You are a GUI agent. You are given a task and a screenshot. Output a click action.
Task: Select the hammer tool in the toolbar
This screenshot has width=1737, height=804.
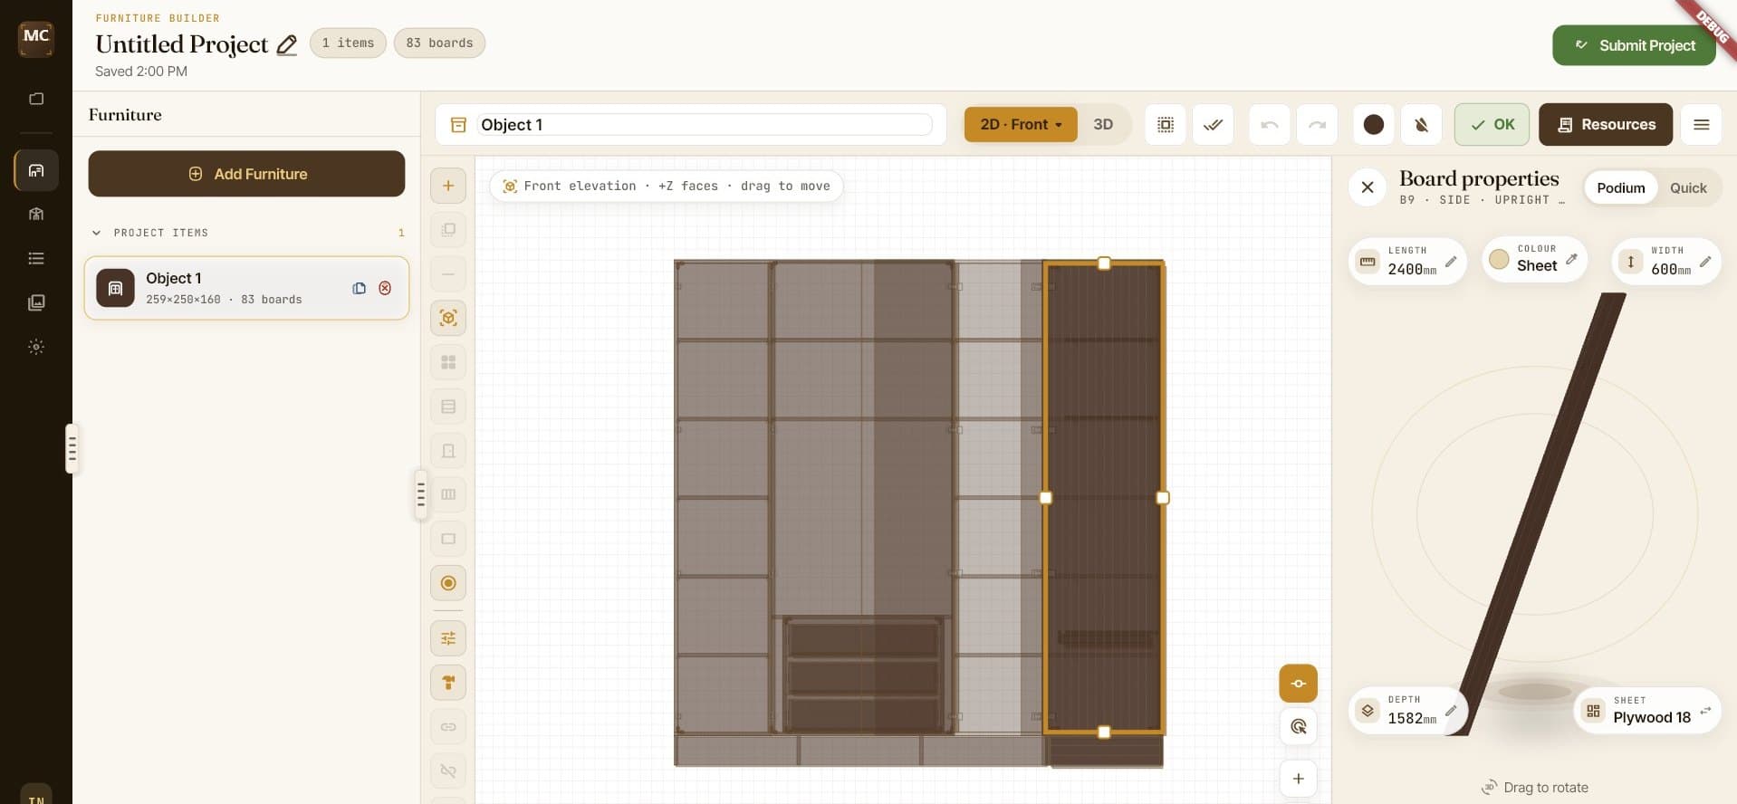coord(448,683)
